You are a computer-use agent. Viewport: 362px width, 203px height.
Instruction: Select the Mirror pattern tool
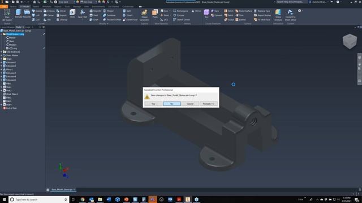point(196,11)
